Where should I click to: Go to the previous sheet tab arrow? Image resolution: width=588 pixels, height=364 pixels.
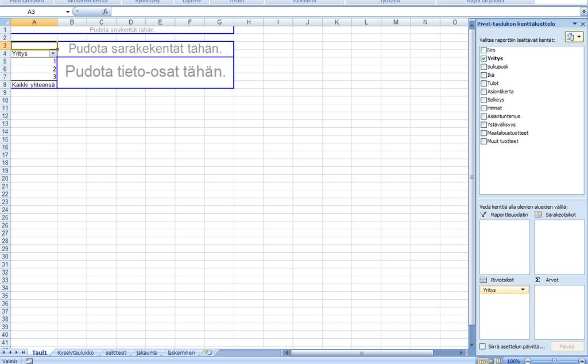click(10, 353)
